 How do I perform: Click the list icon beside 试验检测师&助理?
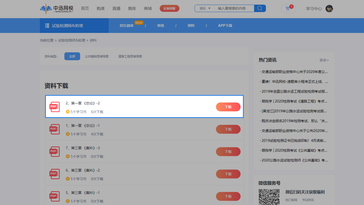pos(47,26)
